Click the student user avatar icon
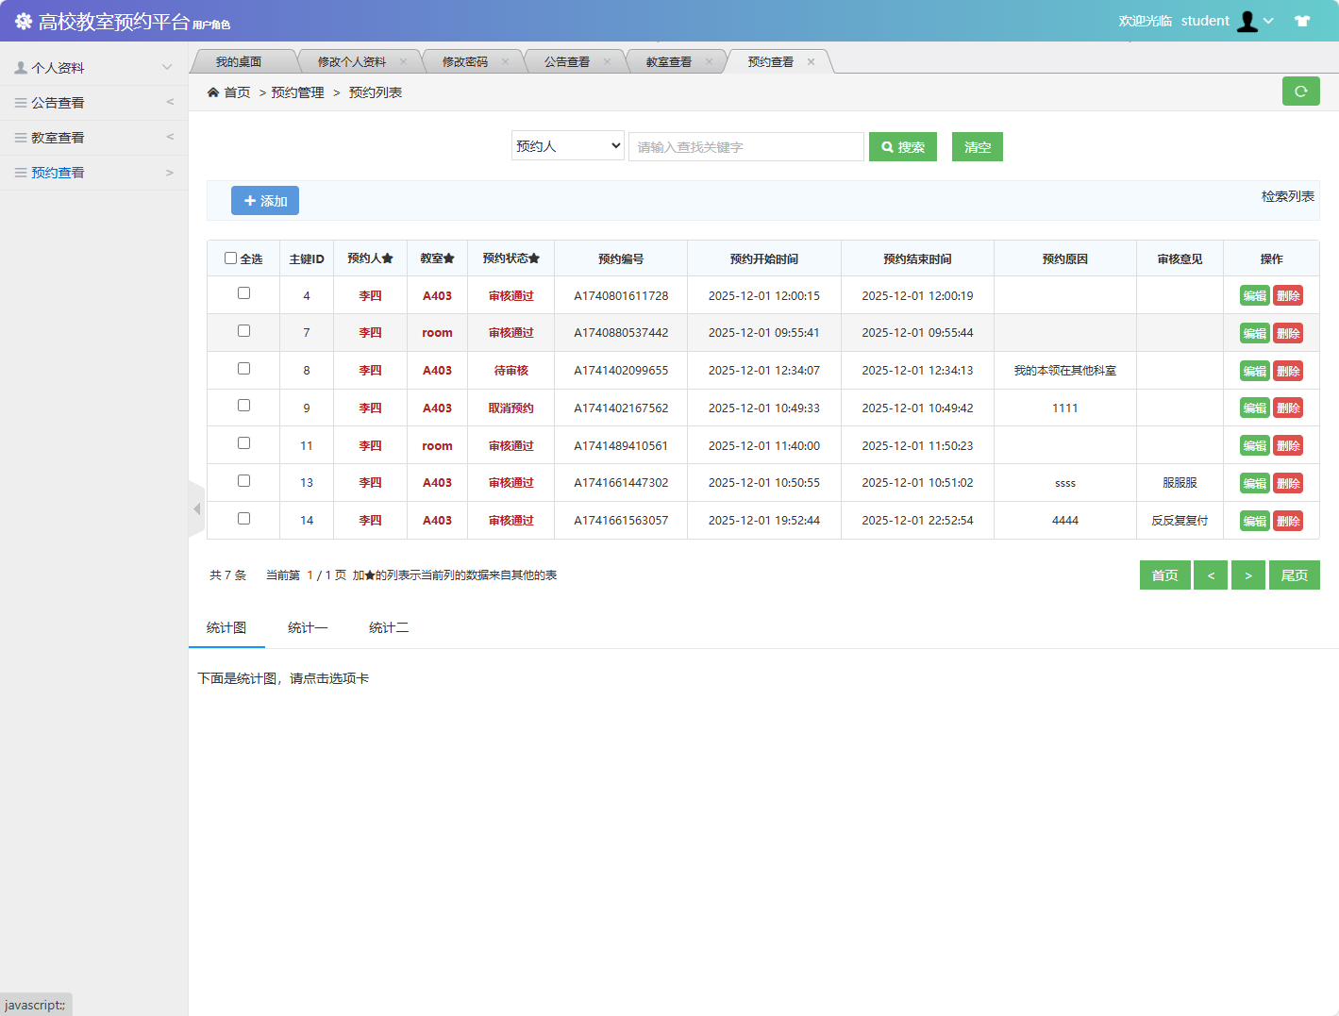 click(x=1247, y=21)
